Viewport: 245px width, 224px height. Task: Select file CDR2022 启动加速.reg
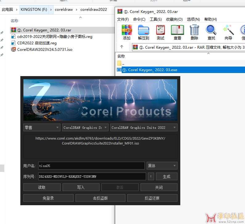[x=37, y=43]
